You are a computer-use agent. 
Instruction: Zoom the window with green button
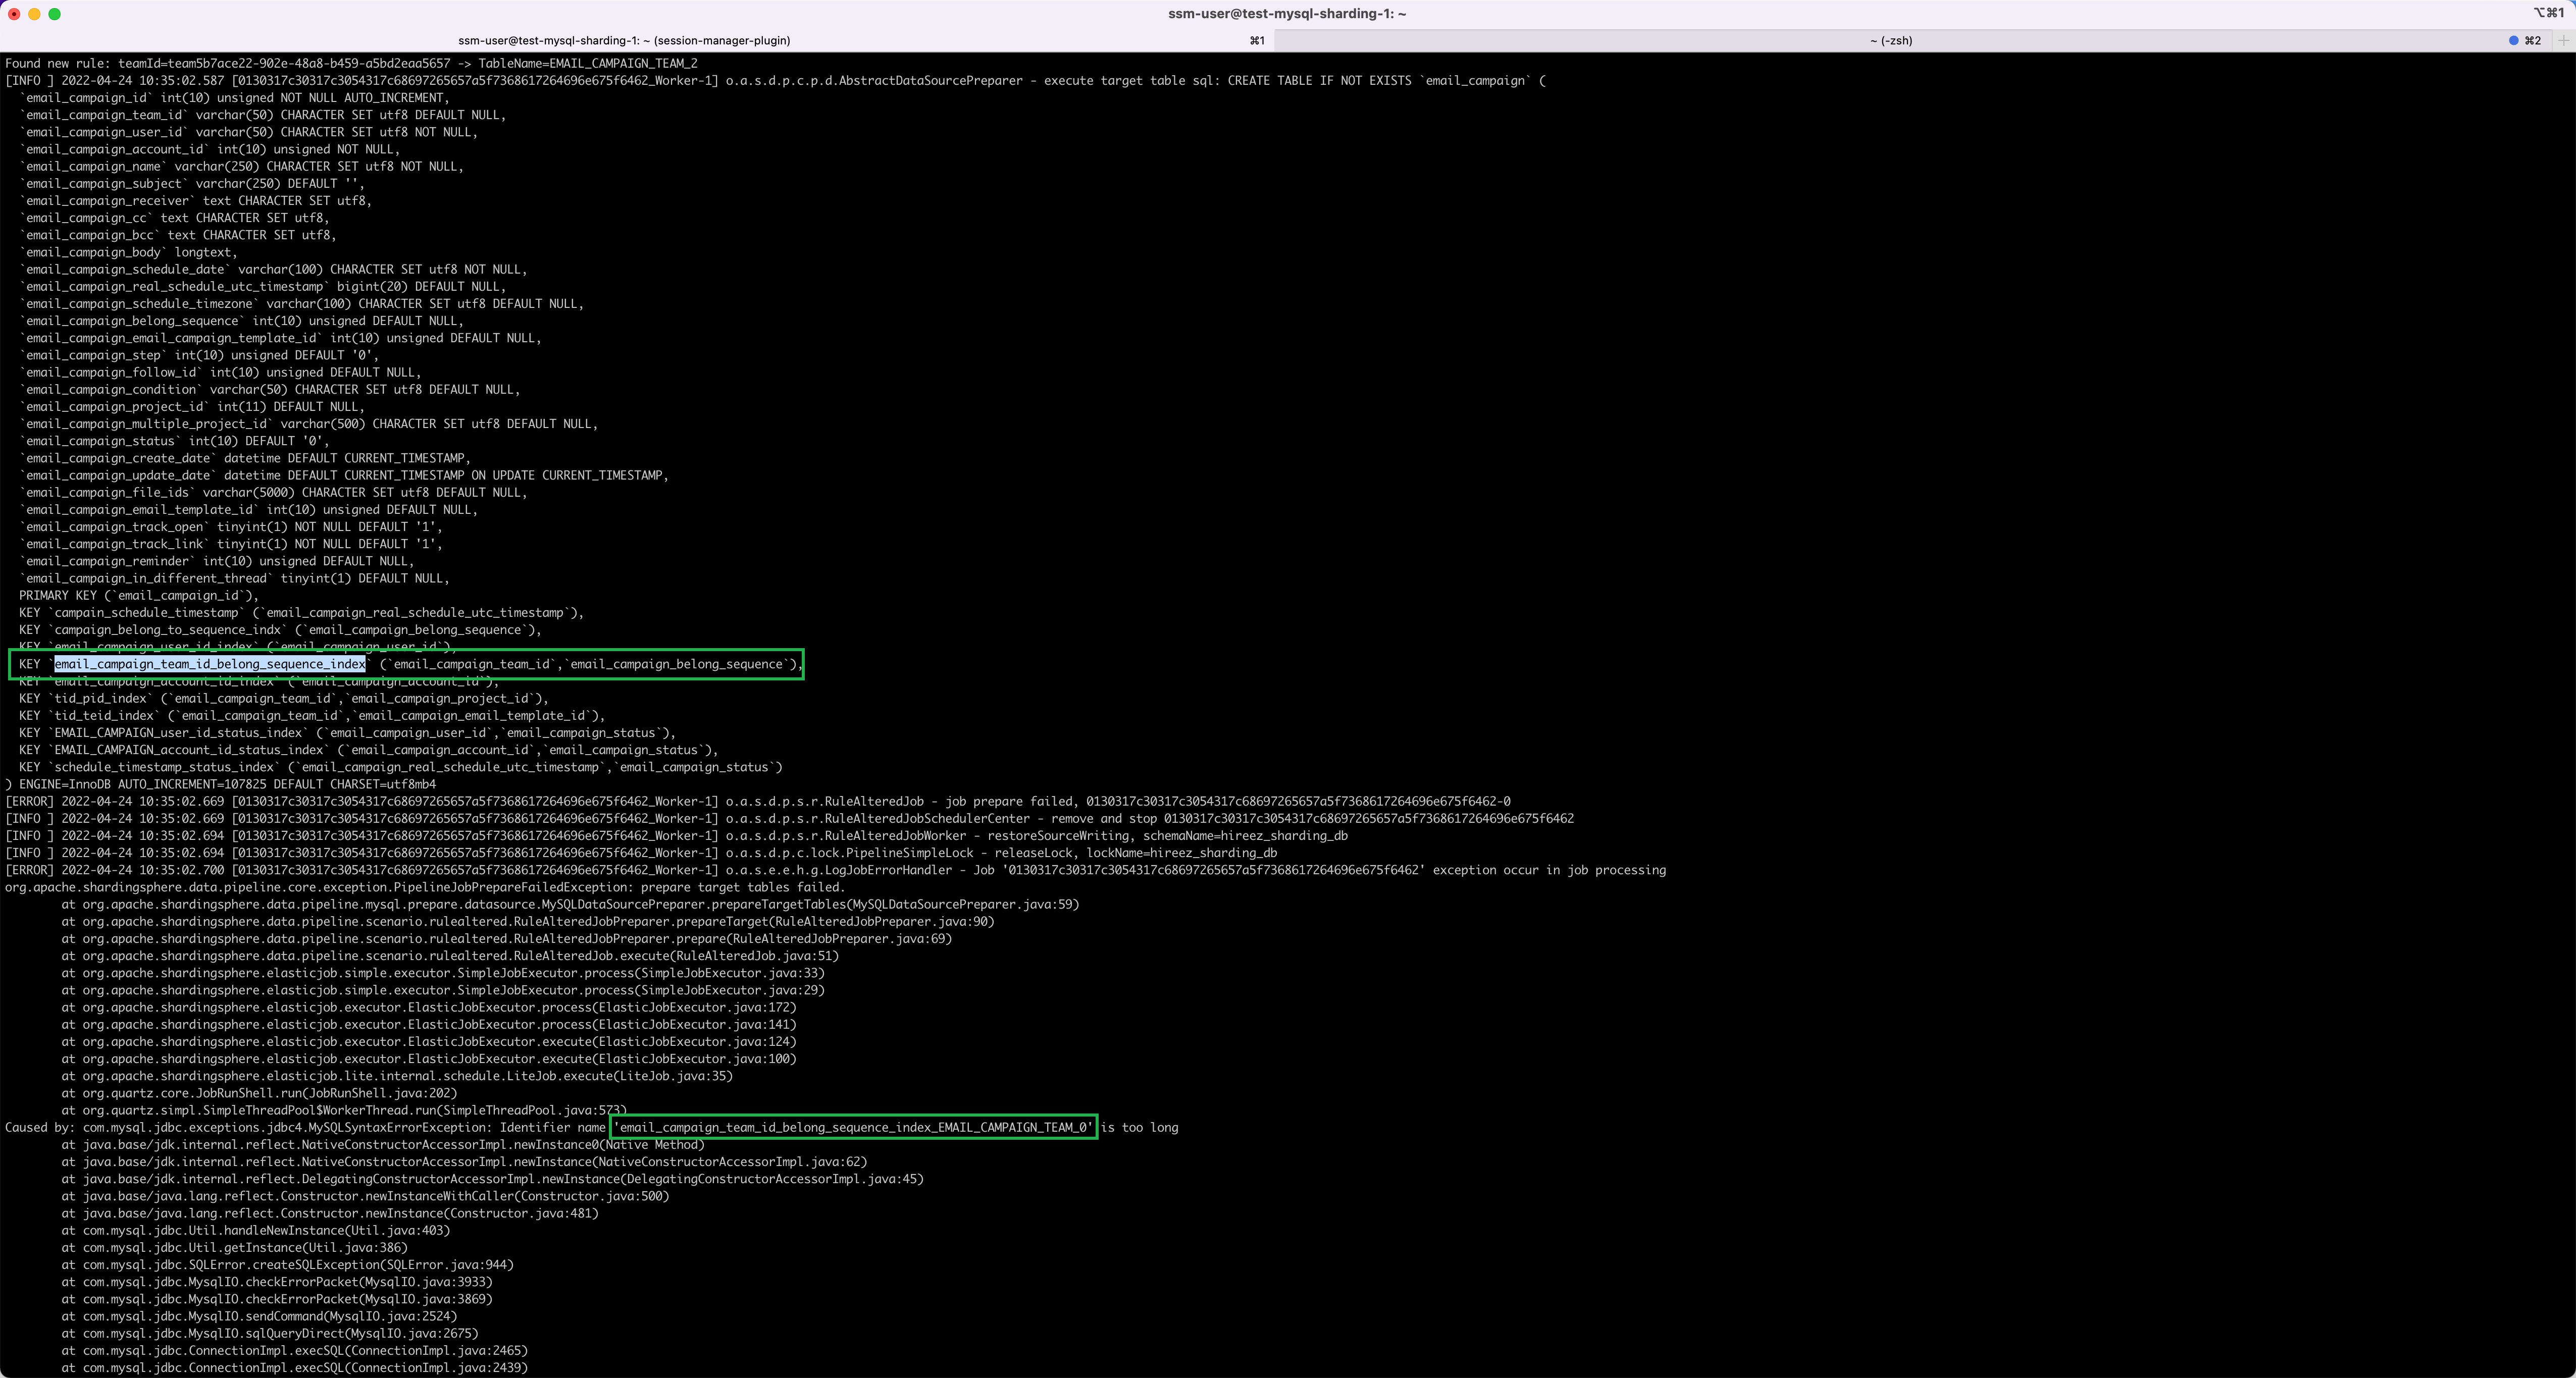coord(54,14)
